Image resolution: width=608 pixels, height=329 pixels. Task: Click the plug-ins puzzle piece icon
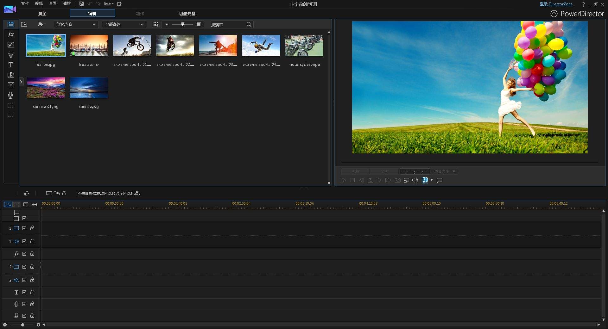[40, 24]
